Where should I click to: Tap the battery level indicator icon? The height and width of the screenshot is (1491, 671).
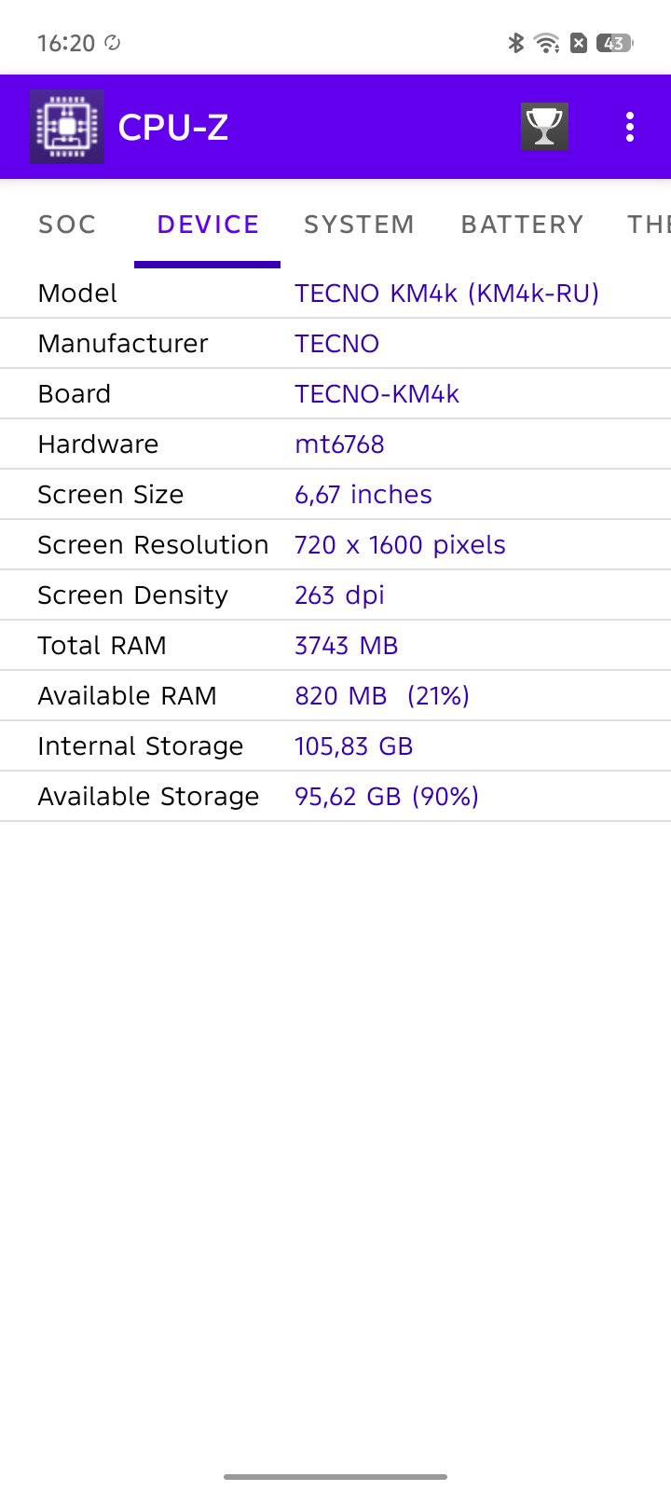615,43
